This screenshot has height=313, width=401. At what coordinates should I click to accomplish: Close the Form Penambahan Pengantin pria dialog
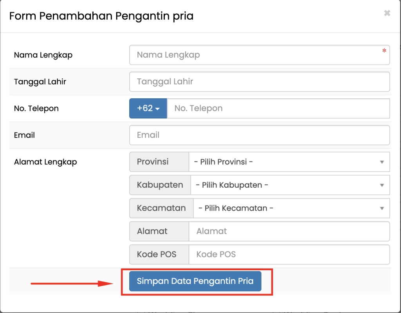[x=387, y=13]
